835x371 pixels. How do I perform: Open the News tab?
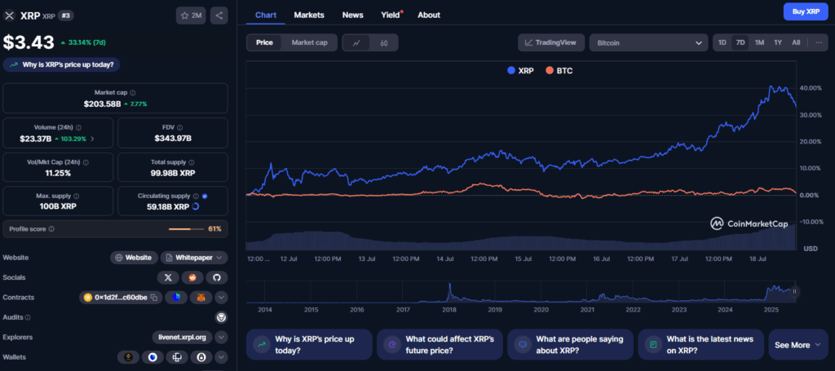tap(352, 15)
